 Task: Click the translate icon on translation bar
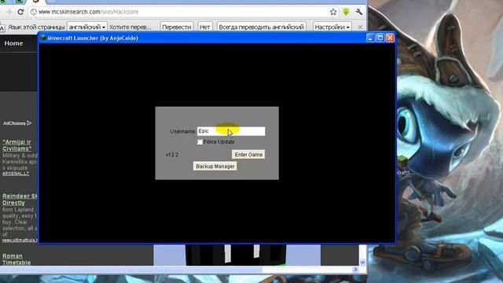pyautogui.click(x=2, y=28)
